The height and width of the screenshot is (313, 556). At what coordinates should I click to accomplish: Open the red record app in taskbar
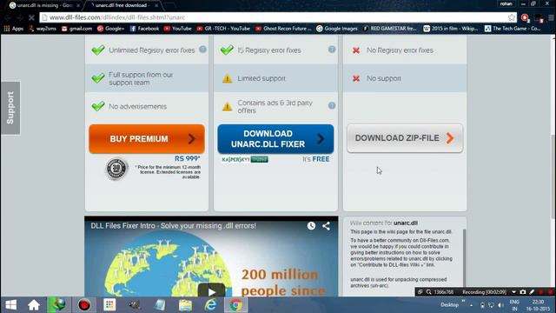tap(84, 305)
